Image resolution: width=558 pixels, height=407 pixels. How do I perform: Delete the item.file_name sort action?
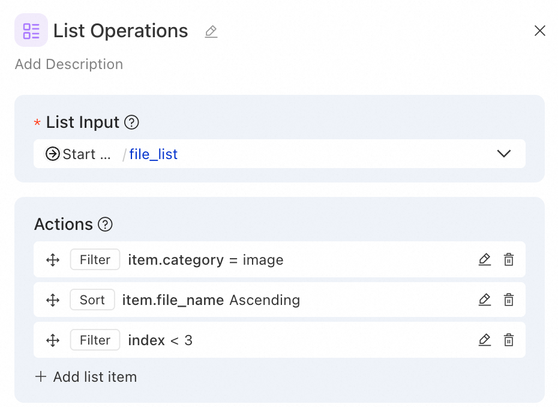pyautogui.click(x=509, y=300)
